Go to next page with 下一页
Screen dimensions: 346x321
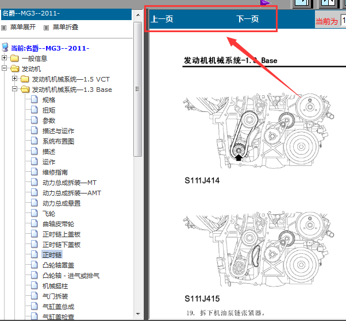[x=248, y=19]
